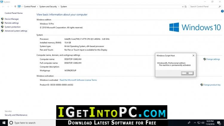
Task: Select System and Security breadcrumb
Action: click(48, 7)
